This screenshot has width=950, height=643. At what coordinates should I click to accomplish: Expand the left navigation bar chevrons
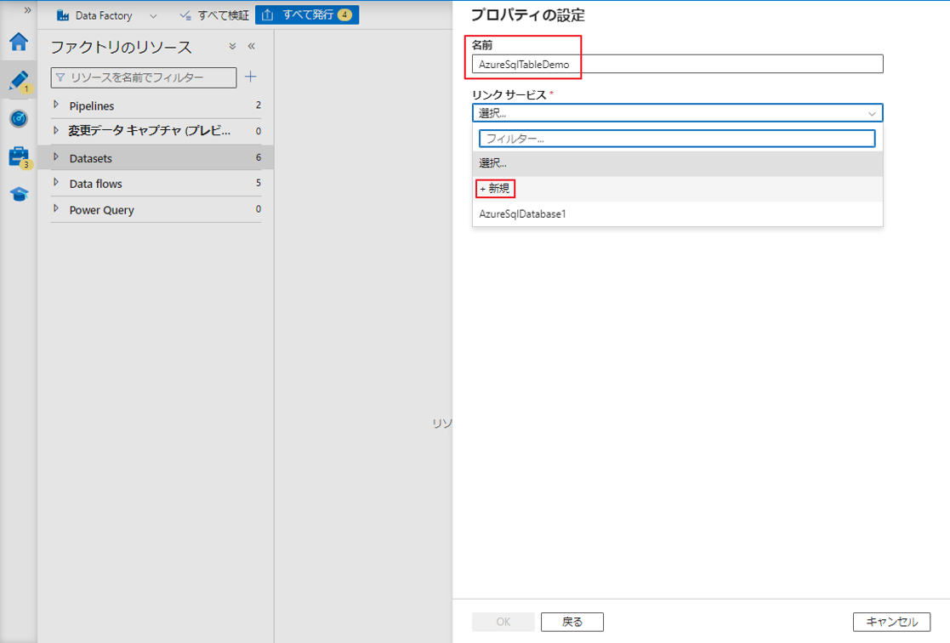click(x=27, y=10)
